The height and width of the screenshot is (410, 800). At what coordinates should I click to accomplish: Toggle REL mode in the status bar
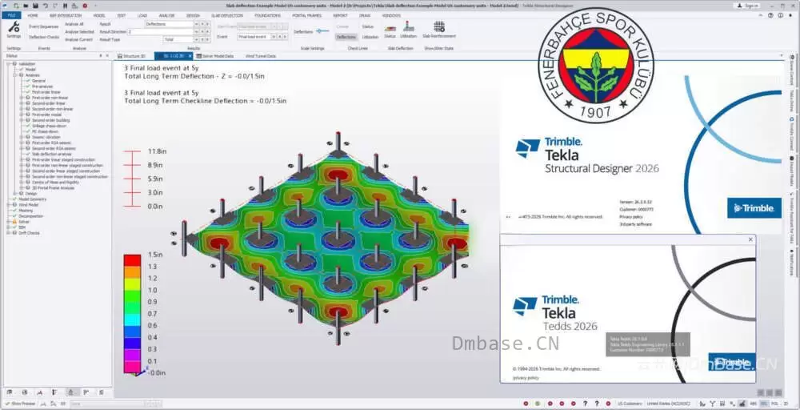pos(764,404)
